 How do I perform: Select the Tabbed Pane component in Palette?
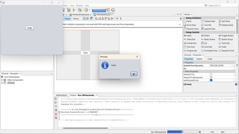[x=208, y=21]
